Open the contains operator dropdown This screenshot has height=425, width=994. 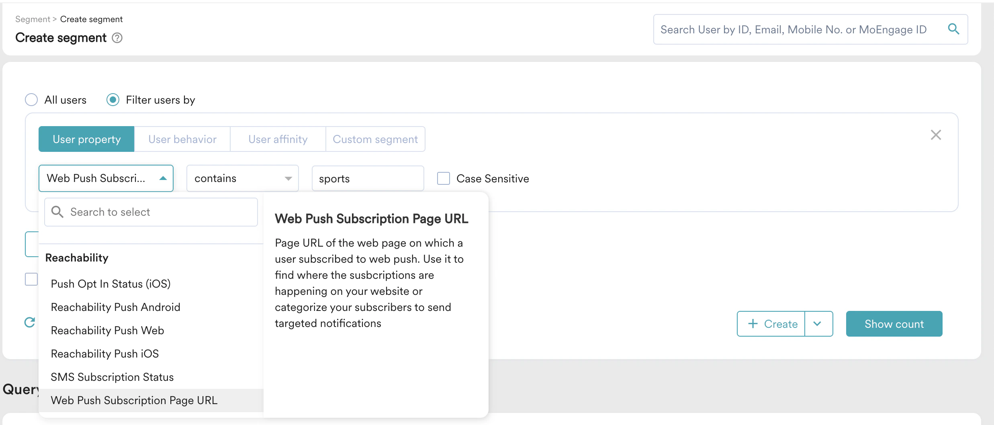tap(242, 178)
